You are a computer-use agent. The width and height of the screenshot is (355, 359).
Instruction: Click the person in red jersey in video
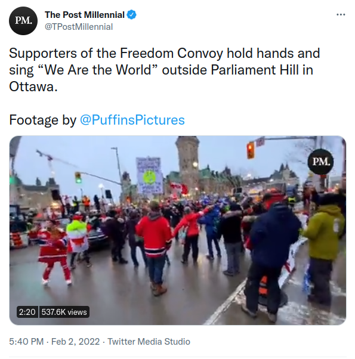[x=154, y=247]
